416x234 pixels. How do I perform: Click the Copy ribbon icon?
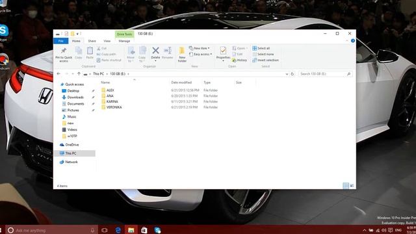pyautogui.click(x=79, y=51)
